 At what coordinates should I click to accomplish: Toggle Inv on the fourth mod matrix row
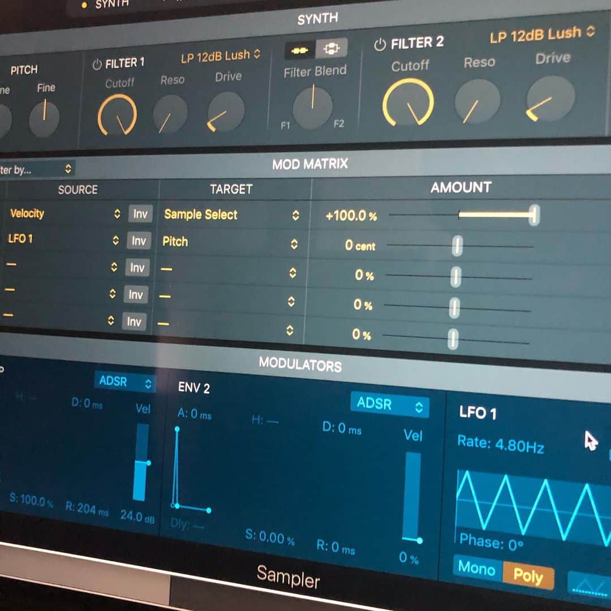(136, 295)
